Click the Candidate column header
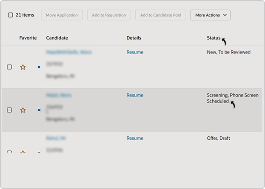The image size is (265, 189). point(57,38)
